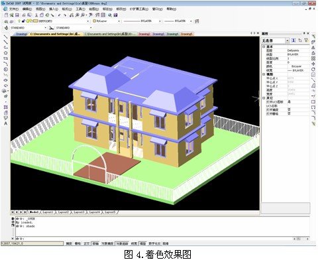The image size is (326, 260).
Task: Open the 文件 File menu
Action: (x=14, y=9)
